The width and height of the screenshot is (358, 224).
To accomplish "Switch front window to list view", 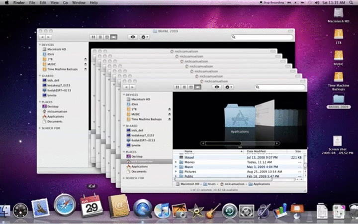I will pyautogui.click(x=184, y=87).
